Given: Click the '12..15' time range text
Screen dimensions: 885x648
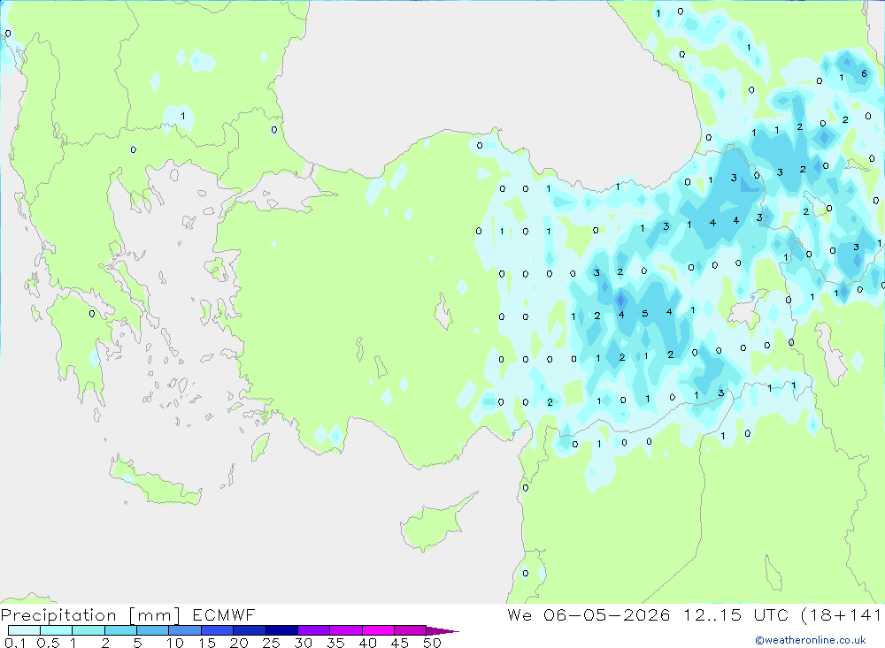Looking at the screenshot, I should tap(712, 614).
